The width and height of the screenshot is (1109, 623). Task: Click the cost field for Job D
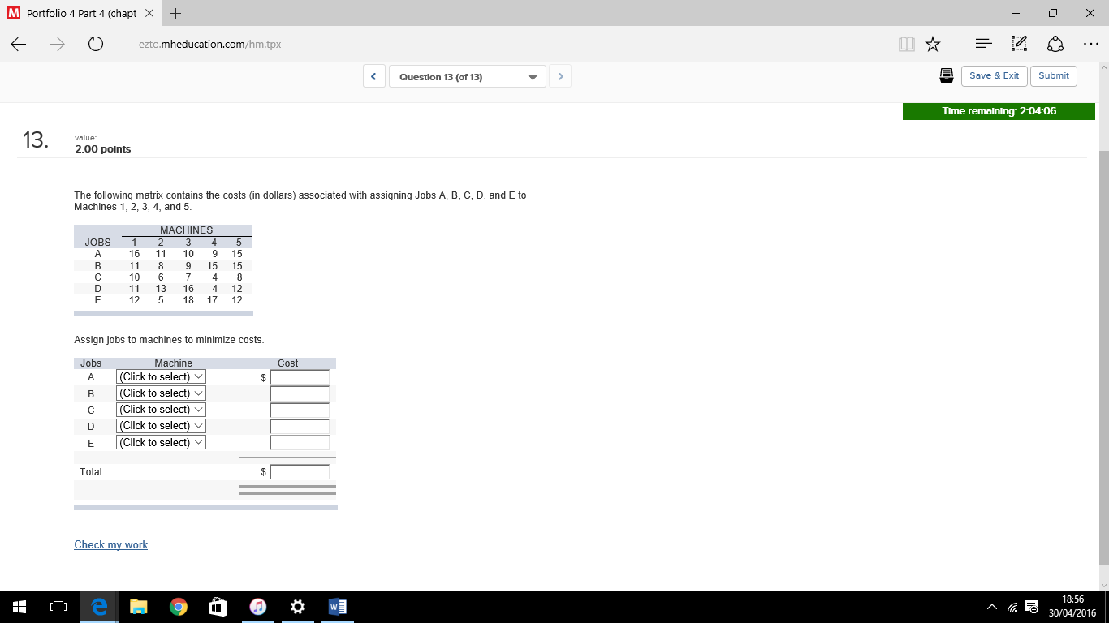(300, 426)
